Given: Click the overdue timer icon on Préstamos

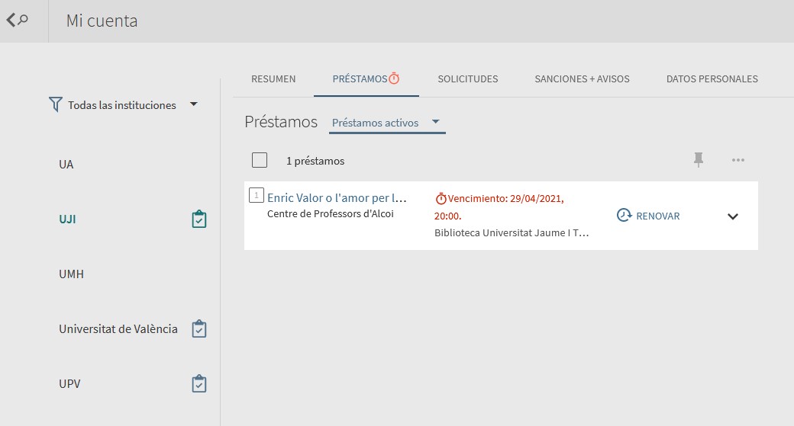Looking at the screenshot, I should [394, 78].
